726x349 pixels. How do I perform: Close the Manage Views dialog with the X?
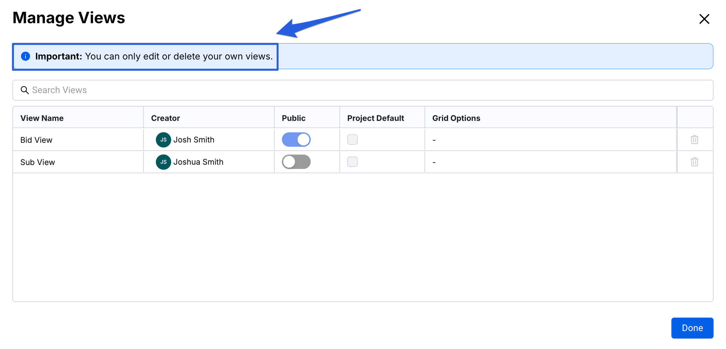point(704,19)
